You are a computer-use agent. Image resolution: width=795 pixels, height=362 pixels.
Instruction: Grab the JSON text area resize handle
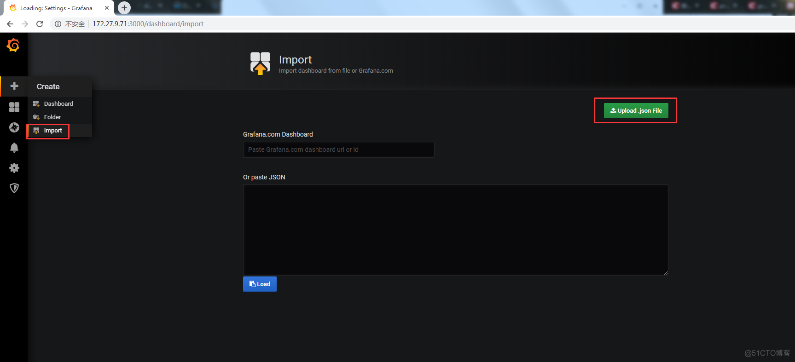[x=666, y=273]
